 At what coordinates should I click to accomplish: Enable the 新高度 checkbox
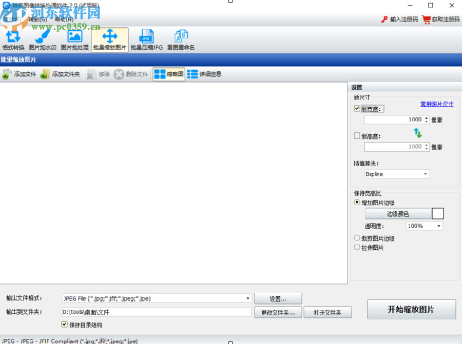point(357,136)
